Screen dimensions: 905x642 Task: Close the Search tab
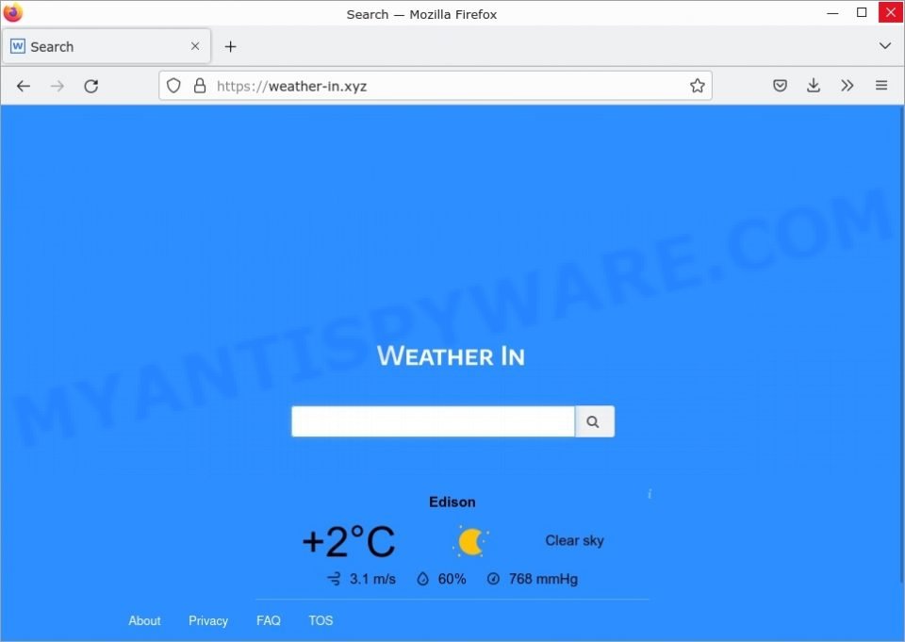(195, 46)
